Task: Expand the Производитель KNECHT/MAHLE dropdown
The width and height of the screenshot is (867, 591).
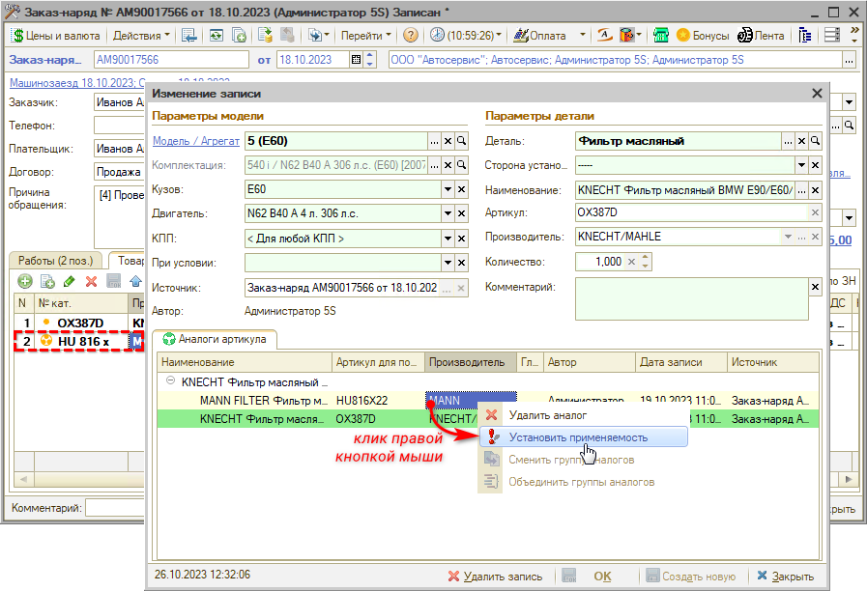Action: click(788, 237)
